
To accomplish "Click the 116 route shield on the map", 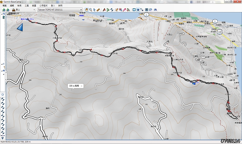I will point(219,32).
